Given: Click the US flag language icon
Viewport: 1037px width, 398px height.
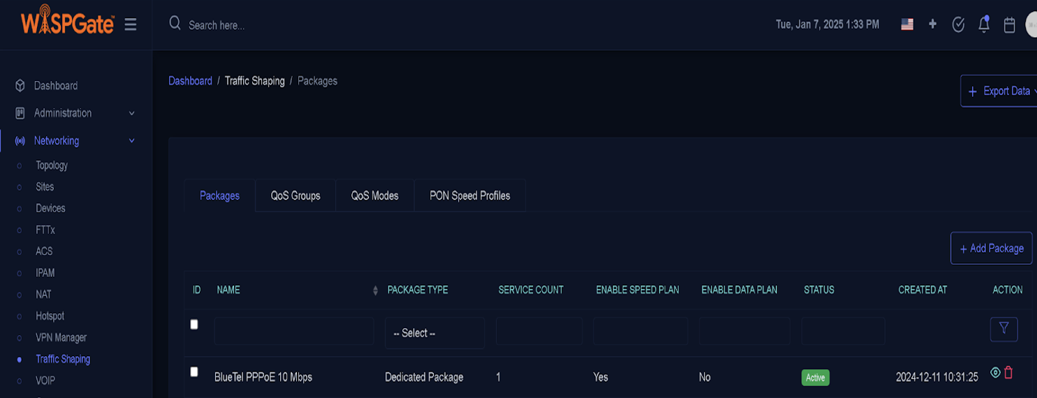Looking at the screenshot, I should click(x=907, y=24).
